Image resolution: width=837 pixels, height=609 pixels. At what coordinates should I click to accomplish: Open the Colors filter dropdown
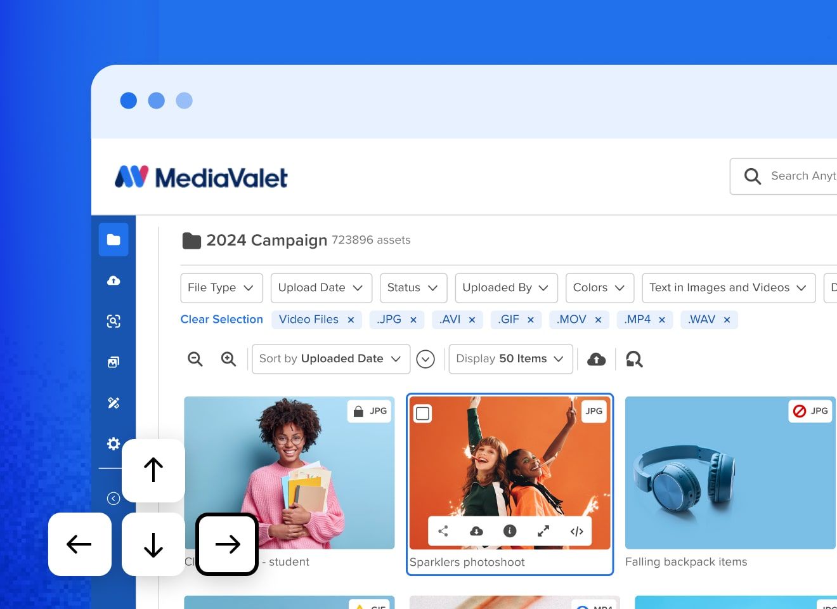(x=600, y=288)
